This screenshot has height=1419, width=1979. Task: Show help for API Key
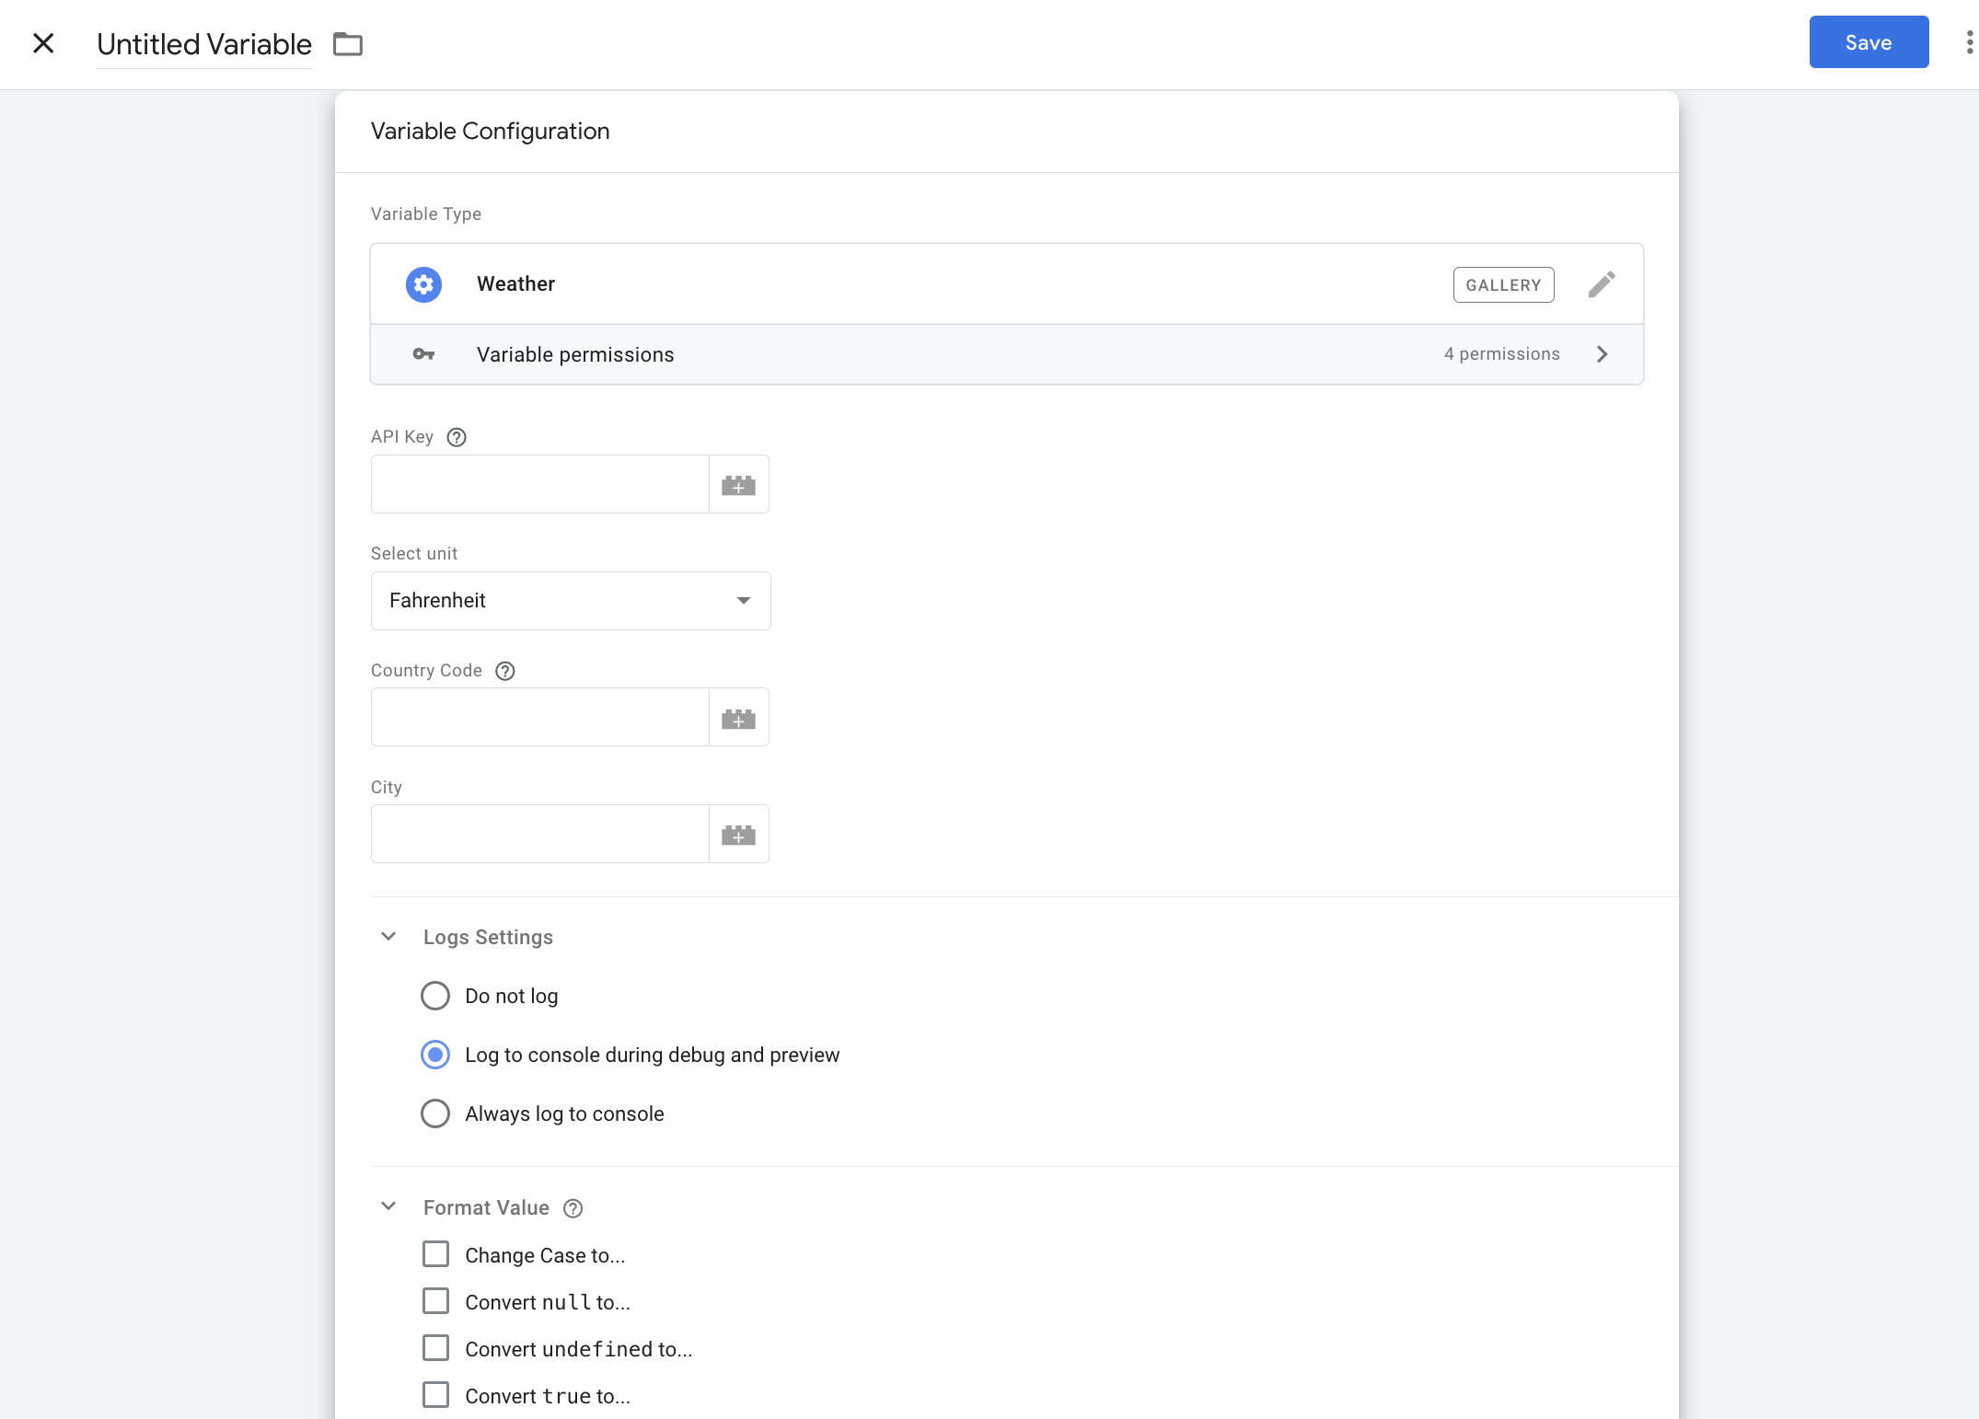point(457,437)
